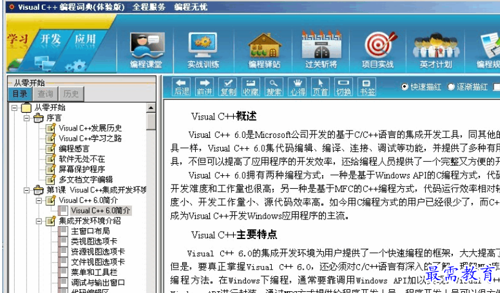Click the Visual C++主要特点 heading
Viewport: 500px width, 293px height.
[x=234, y=235]
